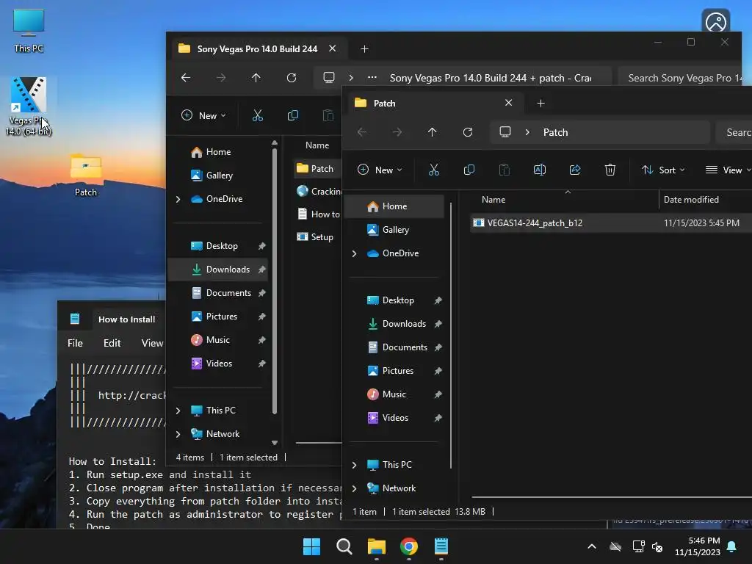
Task: Click Rename icon in Patch window toolbar
Action: pyautogui.click(x=540, y=170)
